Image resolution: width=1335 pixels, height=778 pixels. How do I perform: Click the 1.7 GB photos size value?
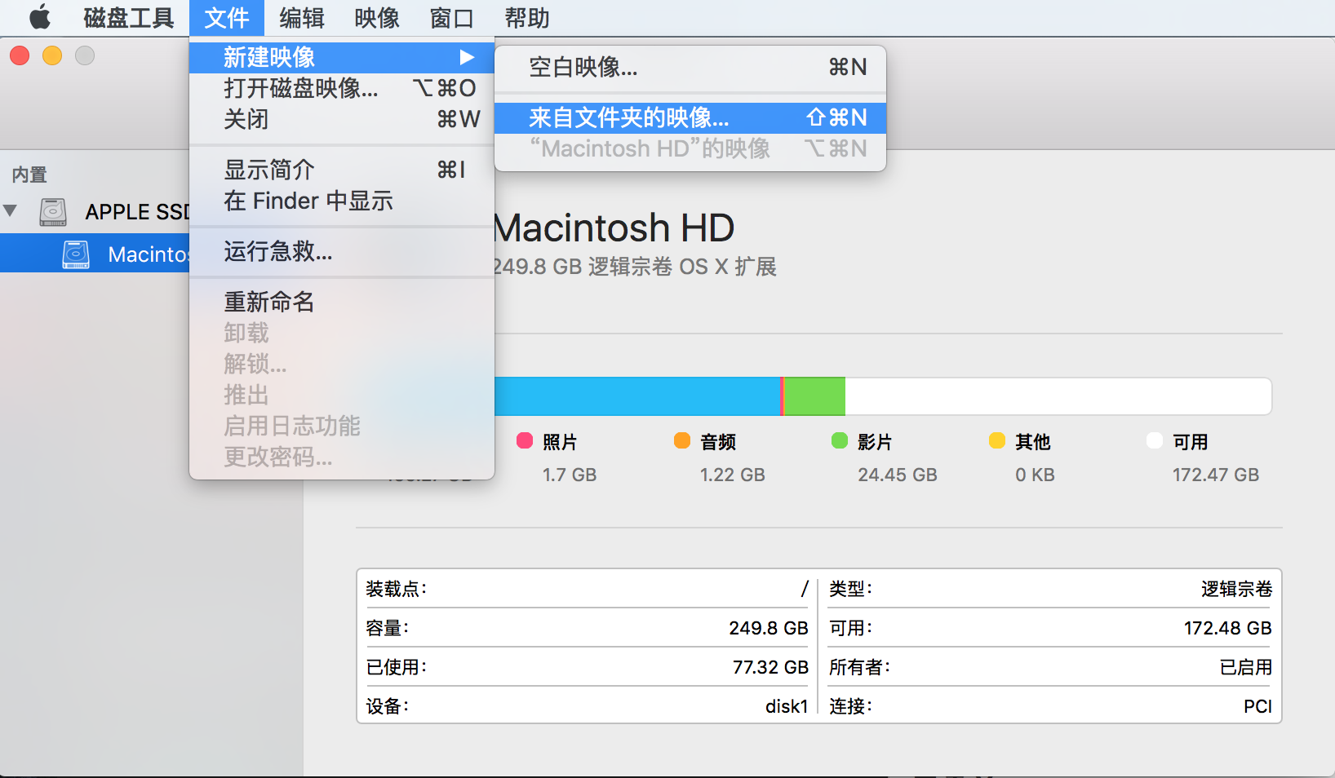click(x=570, y=475)
